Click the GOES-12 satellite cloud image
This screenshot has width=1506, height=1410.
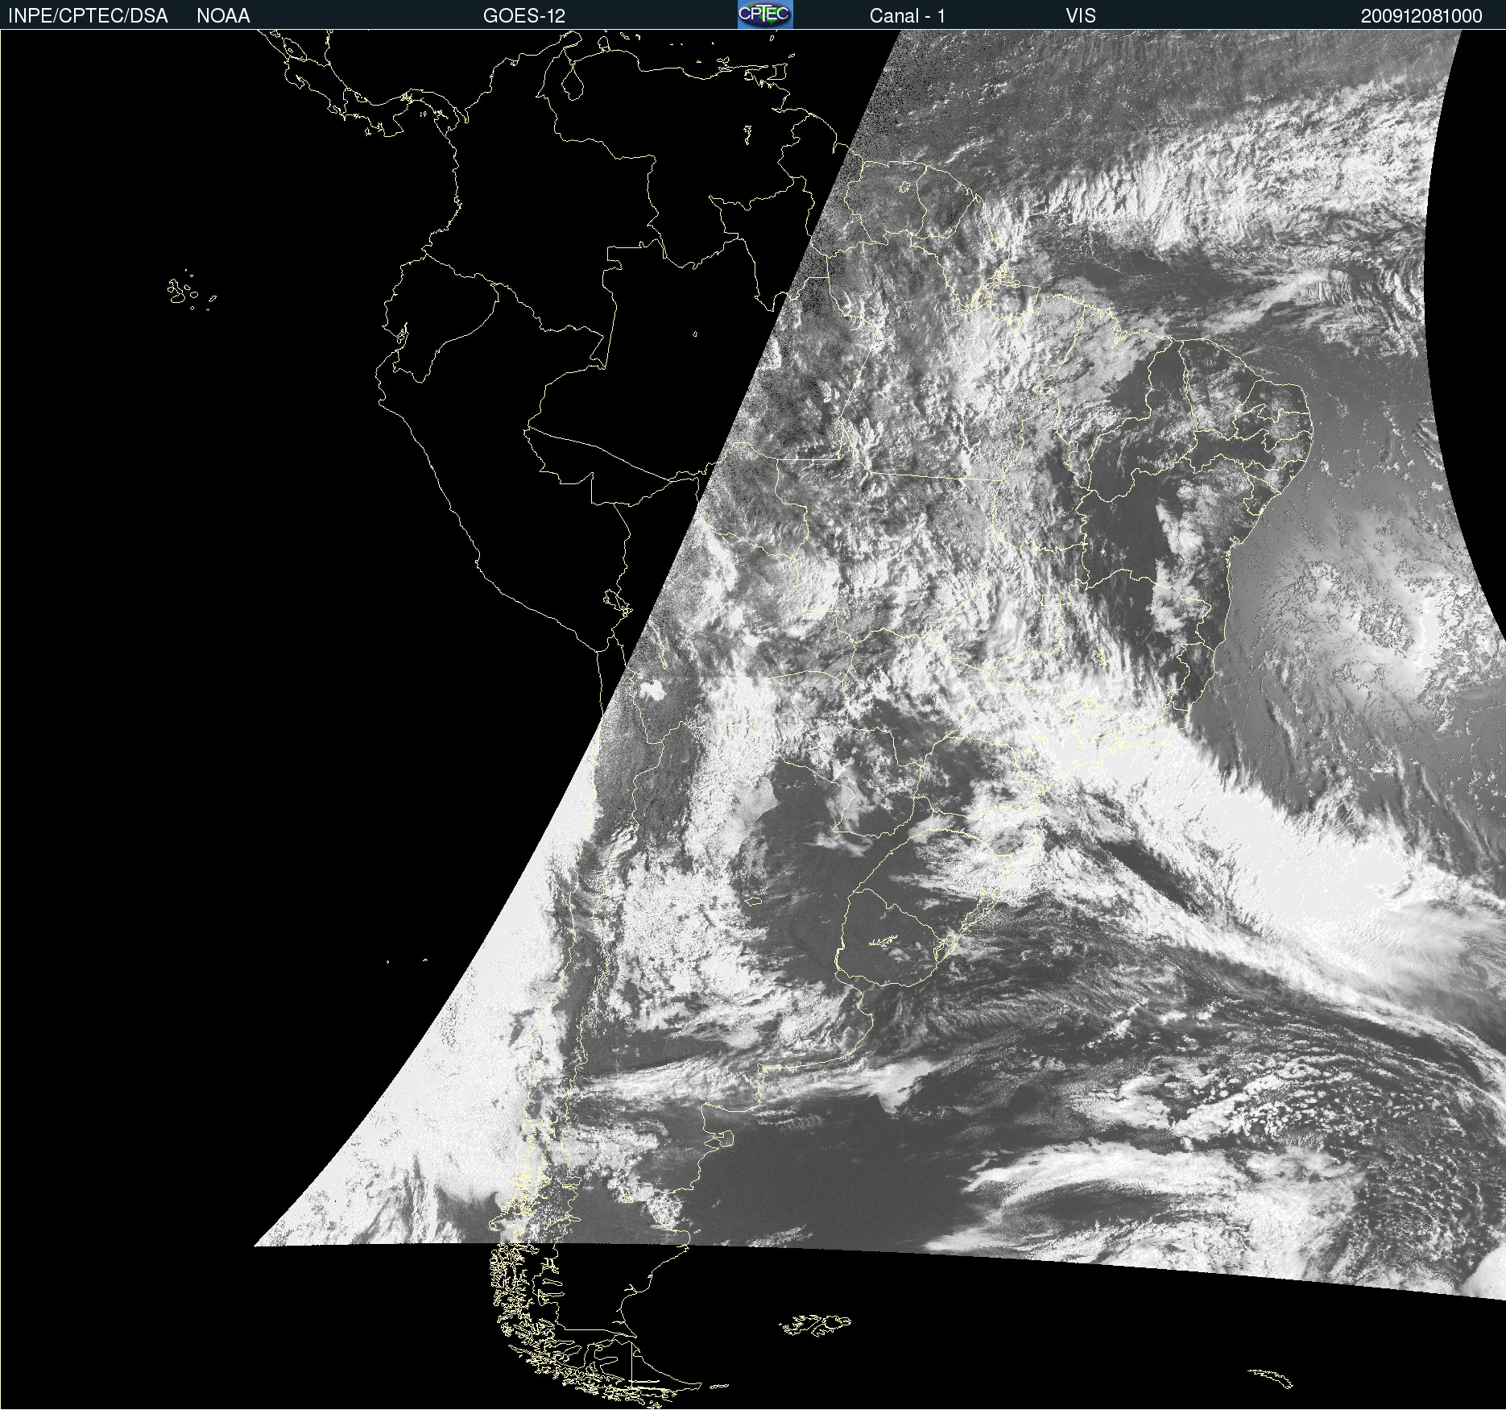pyautogui.click(x=753, y=720)
